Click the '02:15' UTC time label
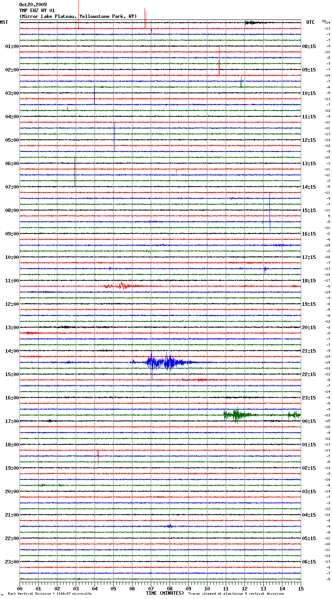The height and width of the screenshot is (599, 332). tap(309, 468)
